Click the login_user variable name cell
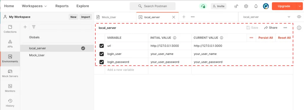This screenshot has height=110, width=304. point(126,54)
